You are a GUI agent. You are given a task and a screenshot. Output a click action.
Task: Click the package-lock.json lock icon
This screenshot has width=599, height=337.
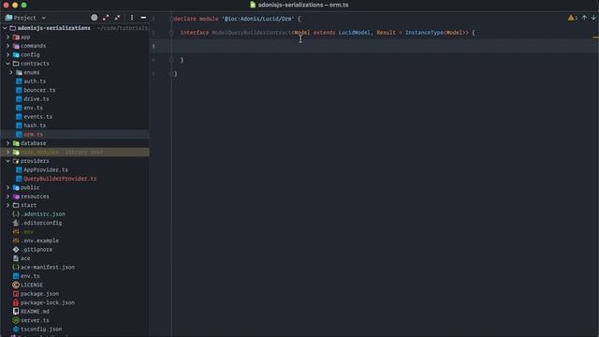pyautogui.click(x=16, y=302)
